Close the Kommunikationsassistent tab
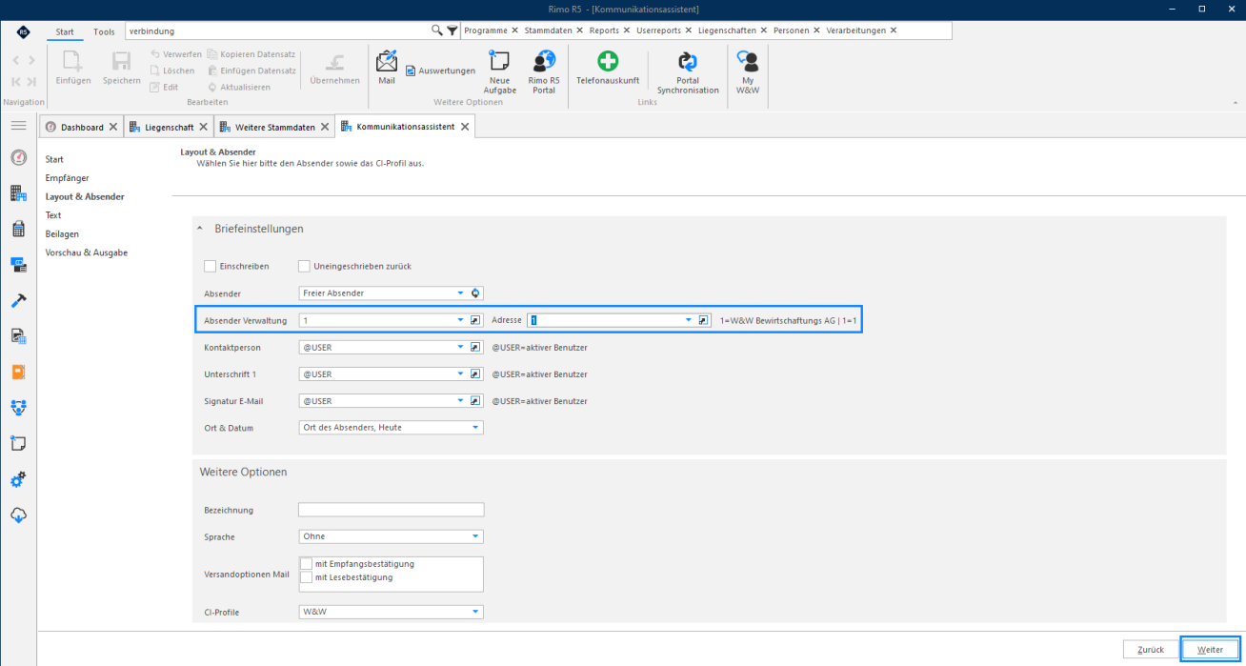Viewport: 1246px width, 666px height. [465, 127]
